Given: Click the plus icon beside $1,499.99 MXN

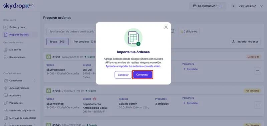Looking at the screenshot, I should (x=221, y=6).
